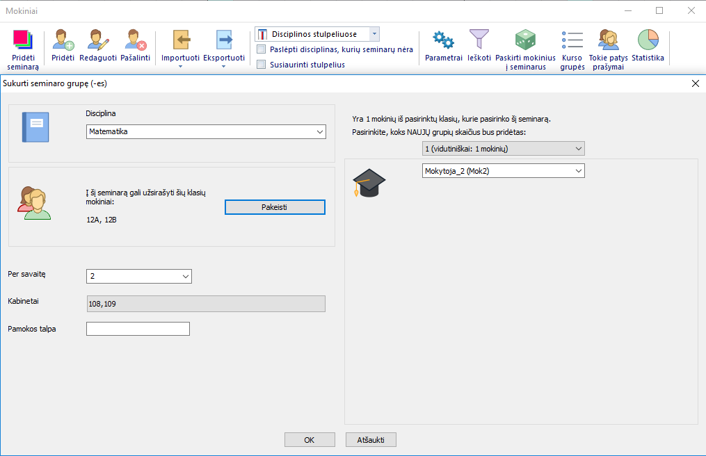Open Parametrai gear settings
Screen dimensions: 706x456
(x=443, y=39)
